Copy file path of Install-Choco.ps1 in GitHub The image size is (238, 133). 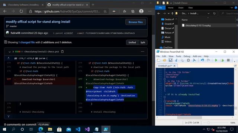[x=62, y=52]
